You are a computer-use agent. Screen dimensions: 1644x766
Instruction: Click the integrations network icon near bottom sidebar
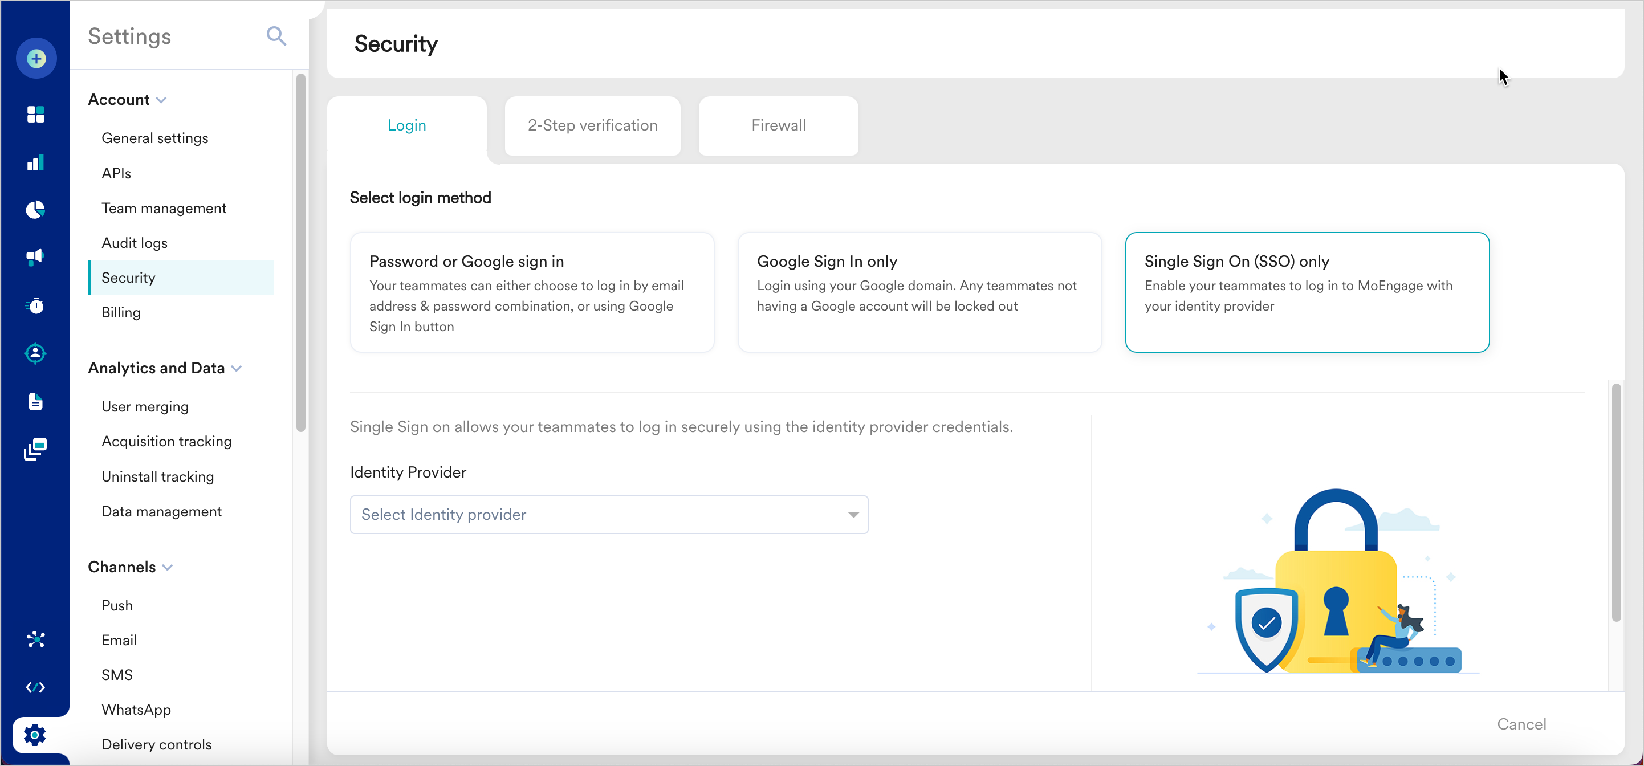pos(36,639)
